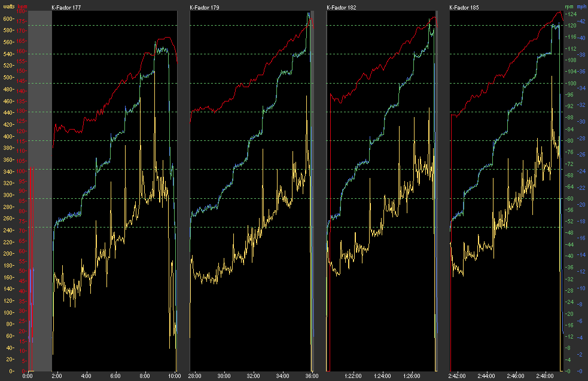588x381 pixels.
Task: Click the 2:44:00 time axis label
Action: click(x=486, y=376)
